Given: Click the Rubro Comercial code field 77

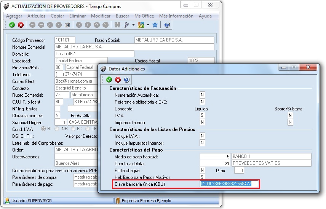Looking at the screenshot, I should (x=62, y=95).
